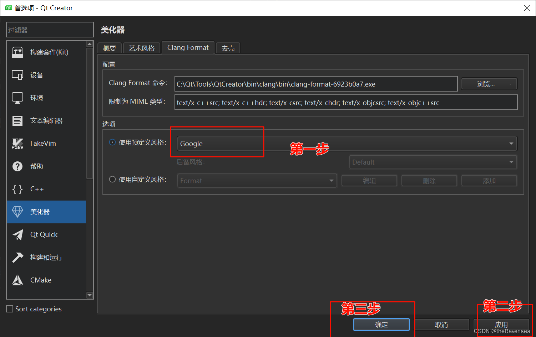Select the C++ braces icon
The height and width of the screenshot is (337, 536).
click(17, 189)
